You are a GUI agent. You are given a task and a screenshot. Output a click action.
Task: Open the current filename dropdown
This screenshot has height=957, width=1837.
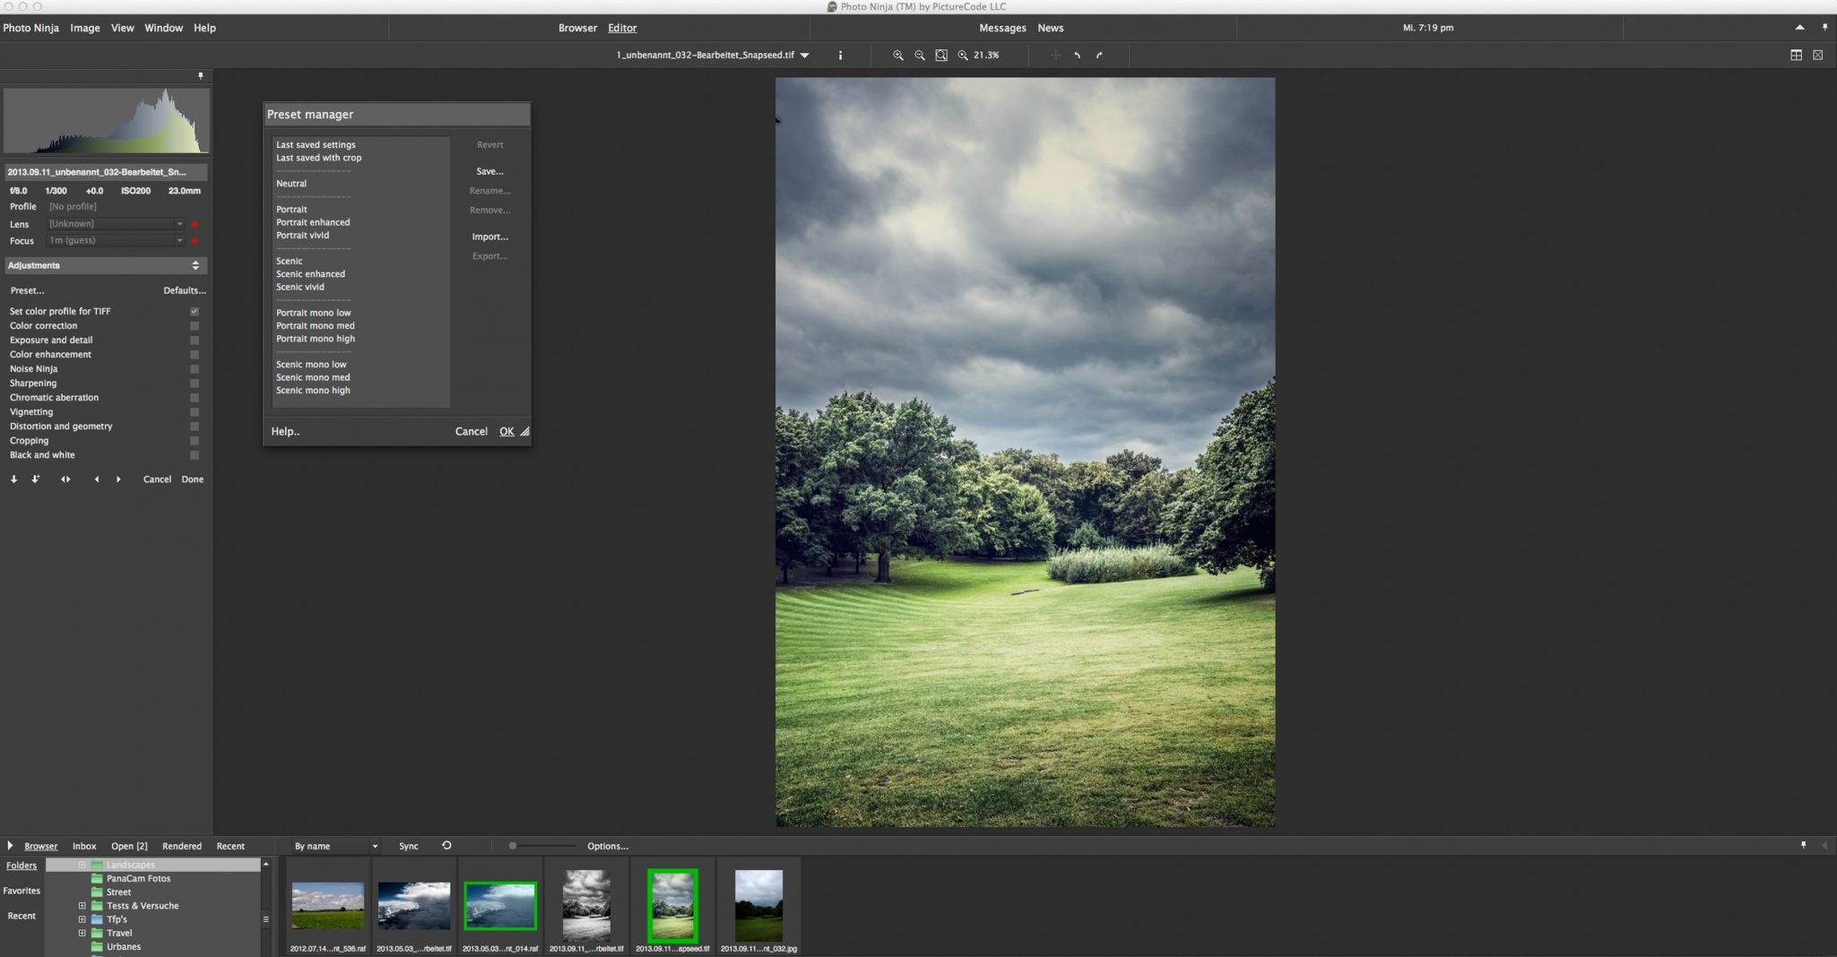pyautogui.click(x=804, y=56)
